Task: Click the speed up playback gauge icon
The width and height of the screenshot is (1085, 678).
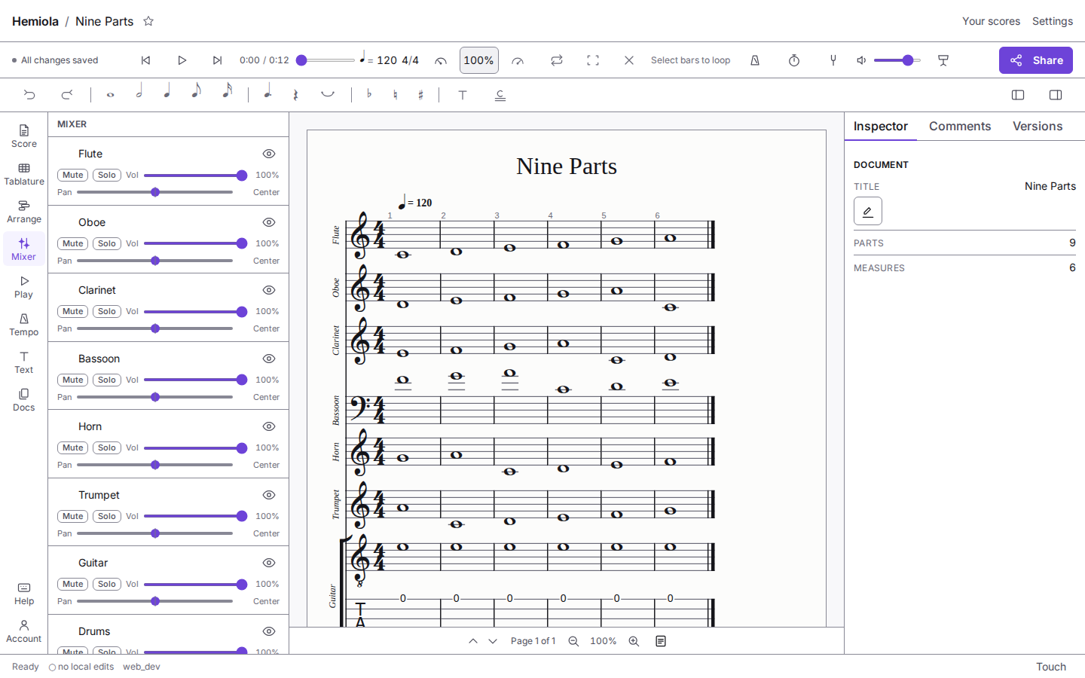Action: point(518,60)
